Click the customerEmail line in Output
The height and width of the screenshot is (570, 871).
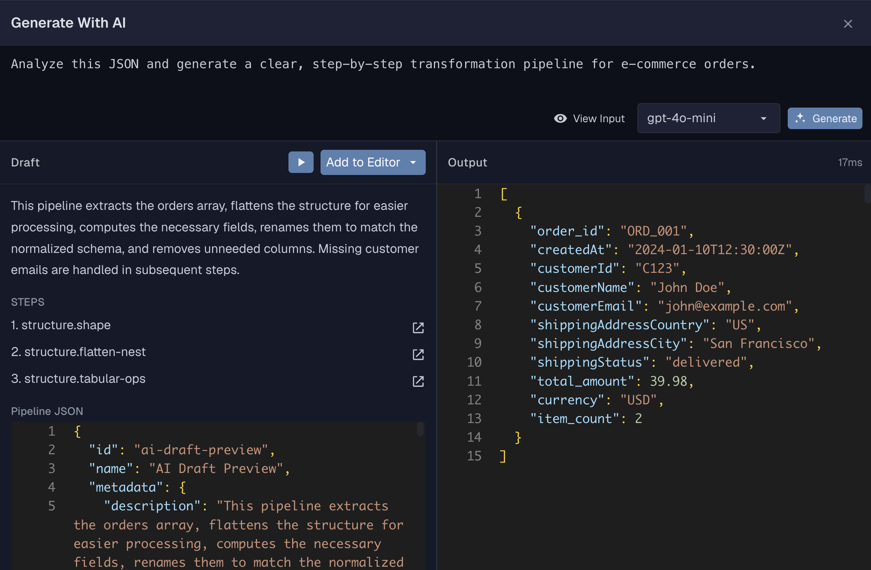[x=663, y=306]
